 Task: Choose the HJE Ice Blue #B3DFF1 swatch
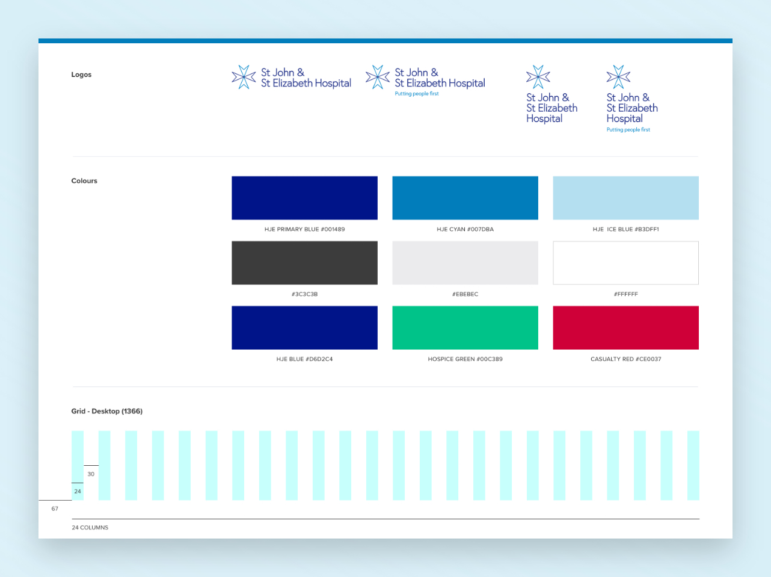(625, 198)
